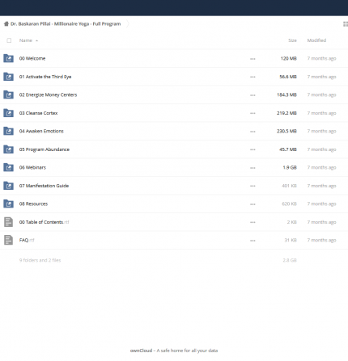This screenshot has height=361, width=348.
Task: Click the 02 Energize Money Centers folder icon
Action: [x=9, y=94]
